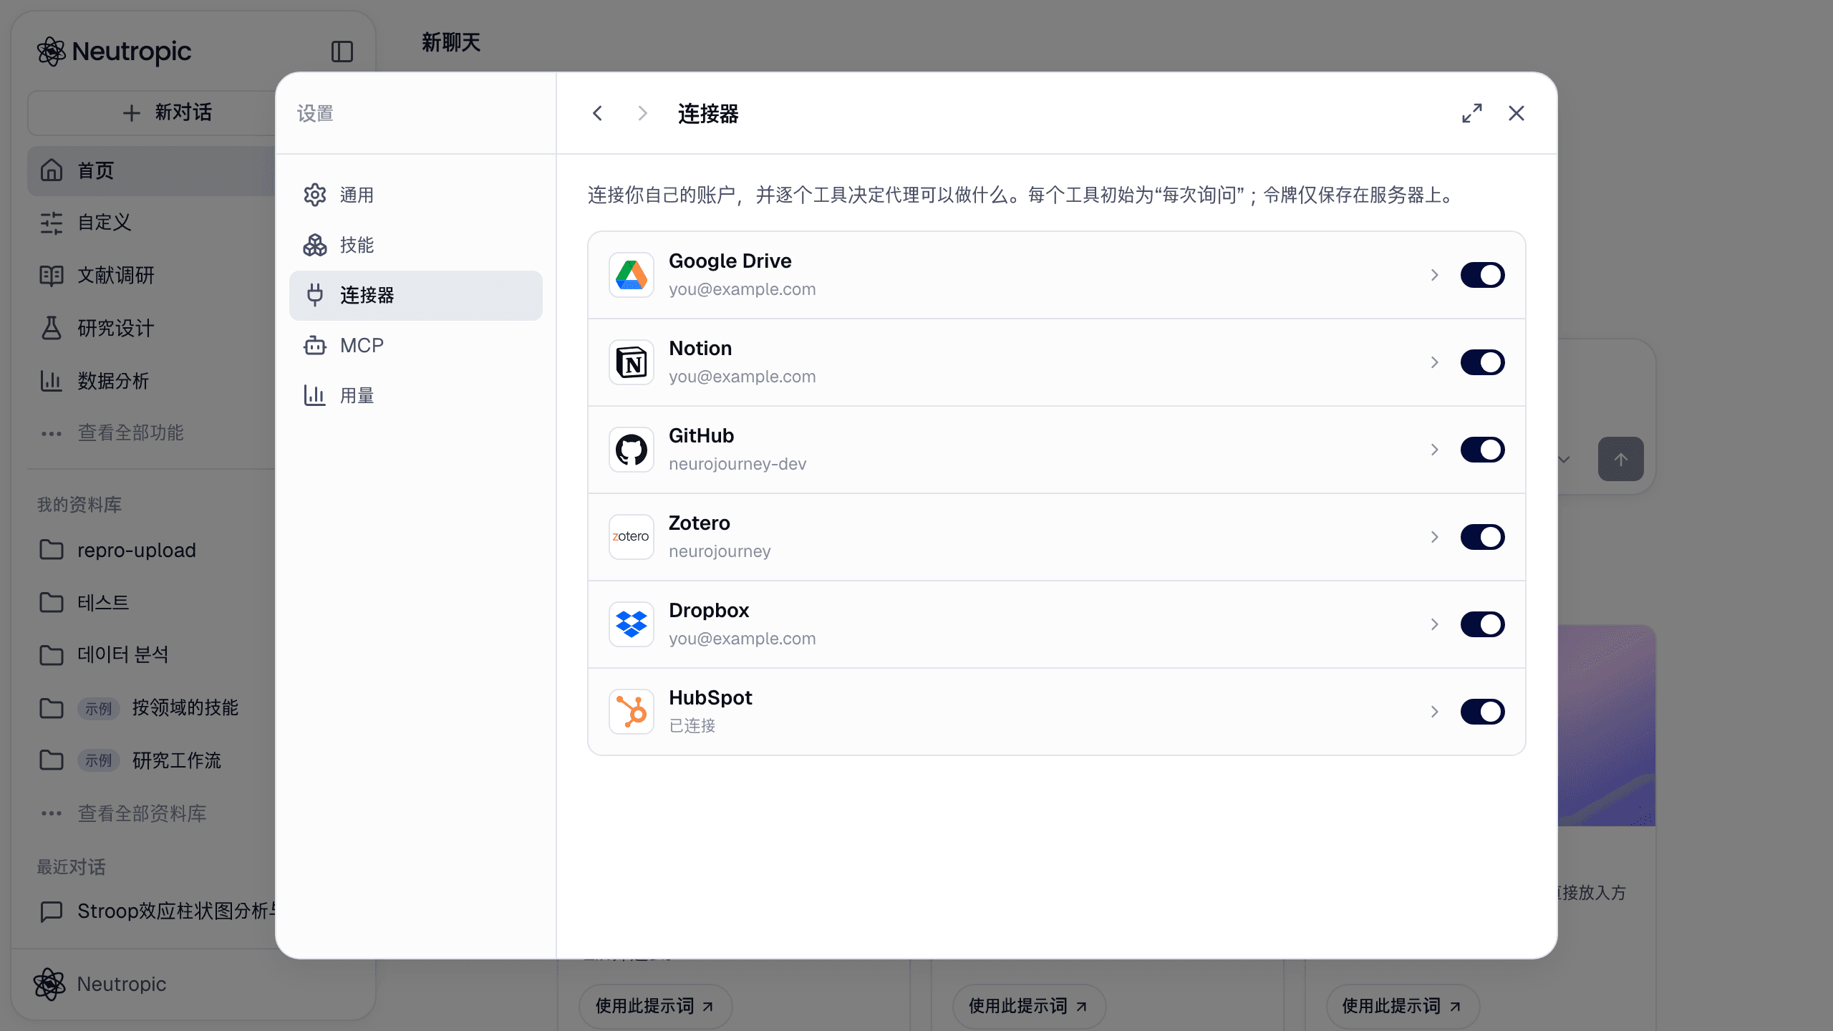Click the send arrow button in chat
Screen dimensions: 1833x1031
[1620, 459]
